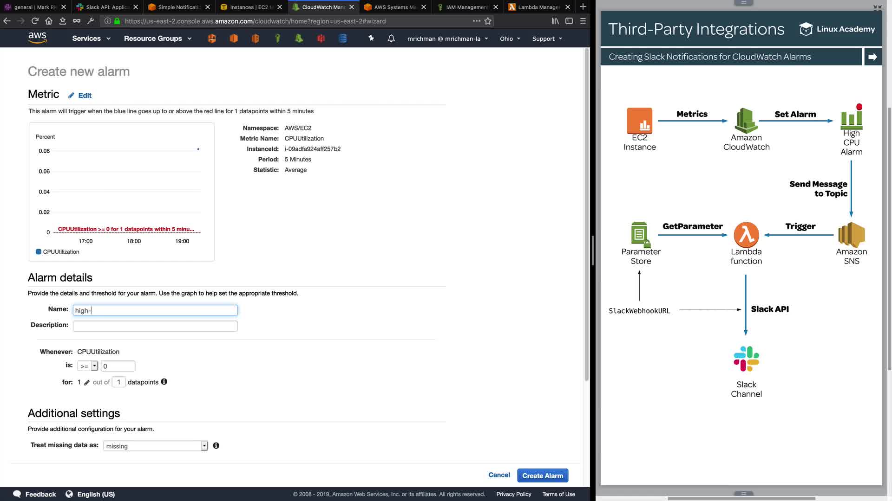Toggle the CPUUtilization legend swatch
The width and height of the screenshot is (892, 501).
point(39,252)
